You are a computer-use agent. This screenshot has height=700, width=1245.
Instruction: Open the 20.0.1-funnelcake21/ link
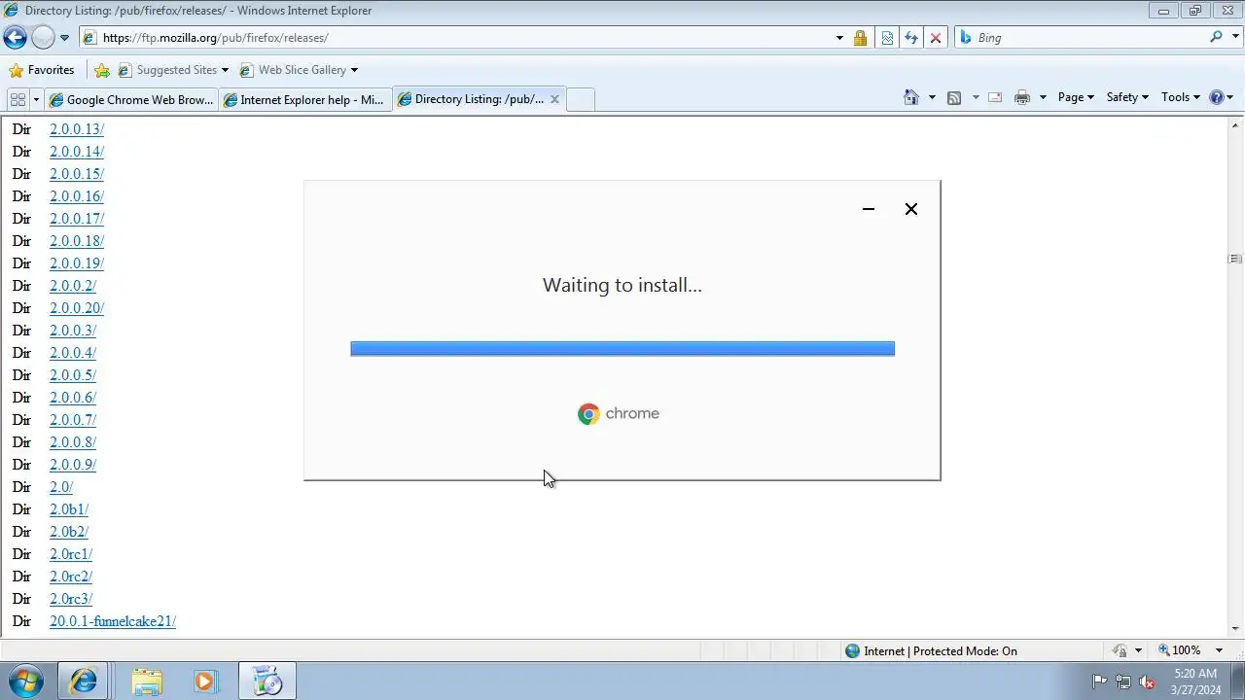[113, 621]
